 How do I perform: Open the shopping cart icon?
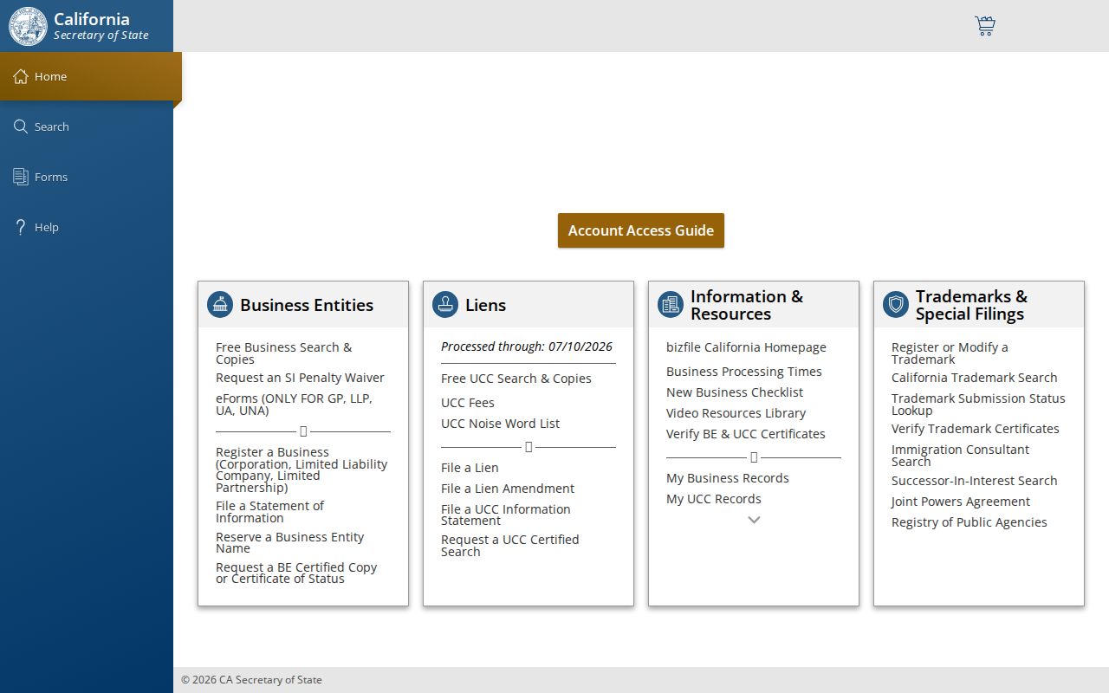click(985, 26)
